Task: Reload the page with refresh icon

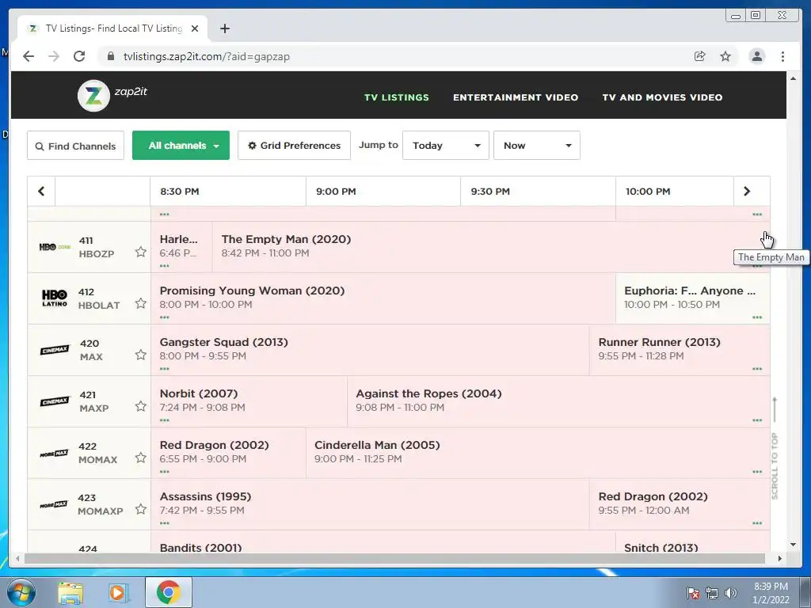Action: (x=79, y=56)
